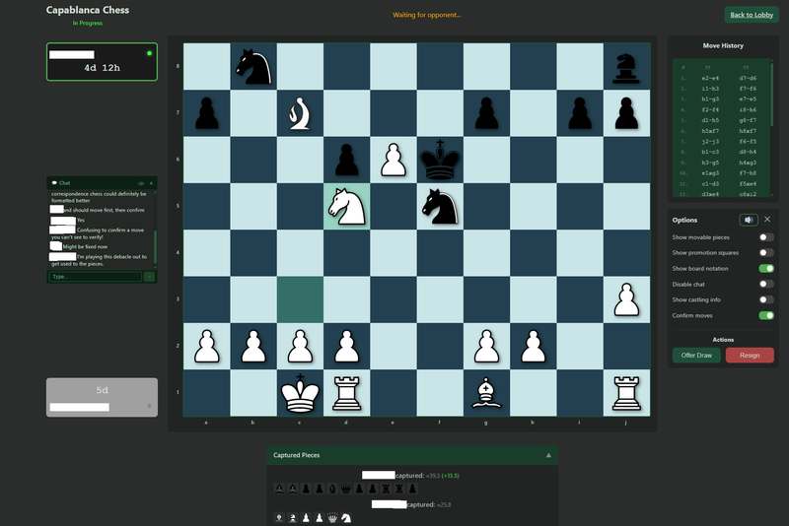Image resolution: width=789 pixels, height=526 pixels.
Task: Click the Capablanca Chess title
Action: pos(88,10)
